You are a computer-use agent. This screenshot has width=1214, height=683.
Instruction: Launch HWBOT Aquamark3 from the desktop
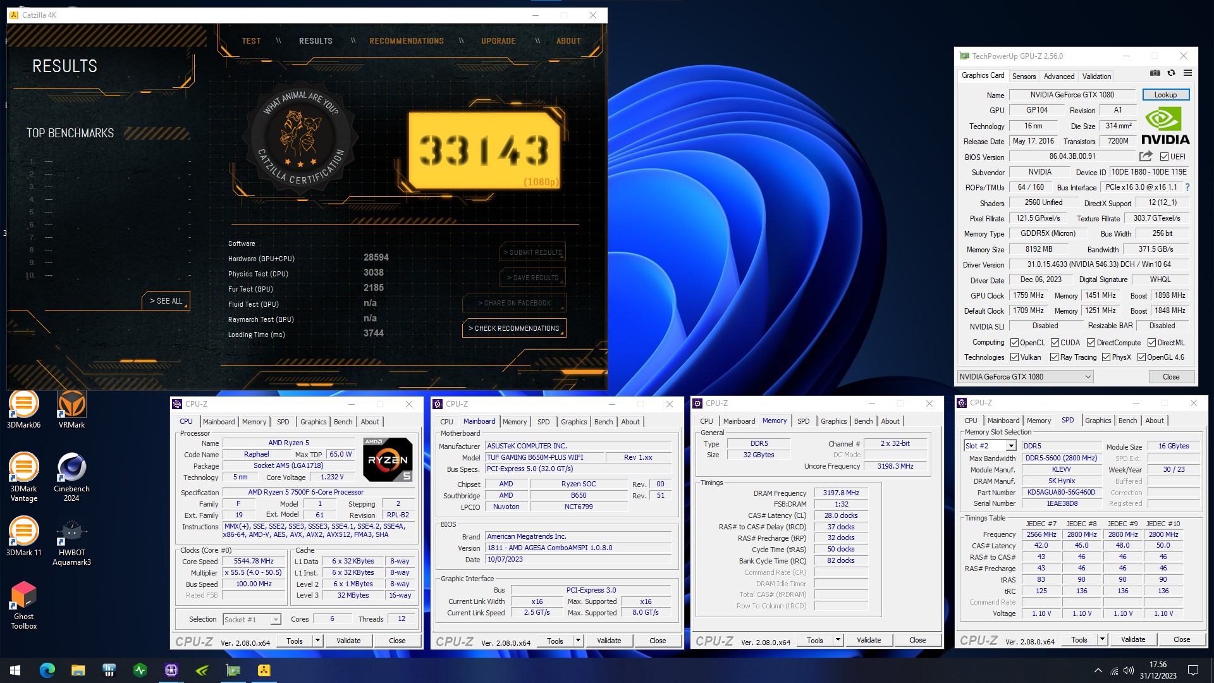(x=71, y=543)
